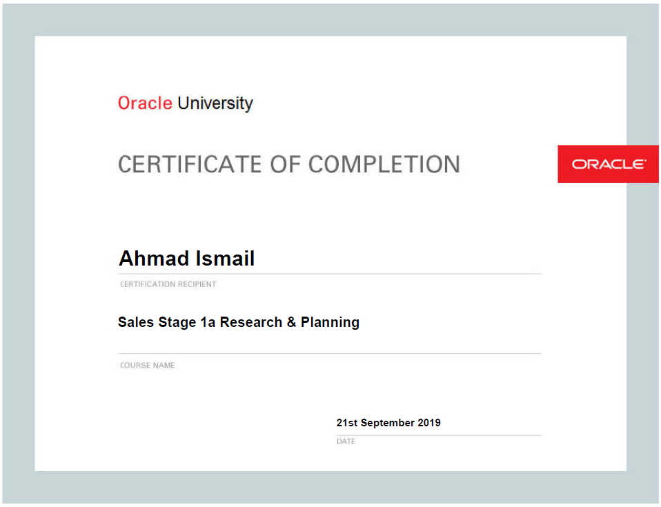Click the line between date and DATE label
661x507 pixels.
[x=438, y=435]
